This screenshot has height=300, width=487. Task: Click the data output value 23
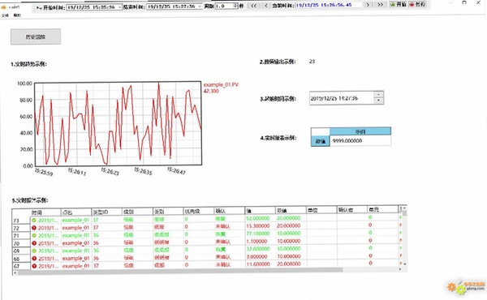click(x=312, y=62)
